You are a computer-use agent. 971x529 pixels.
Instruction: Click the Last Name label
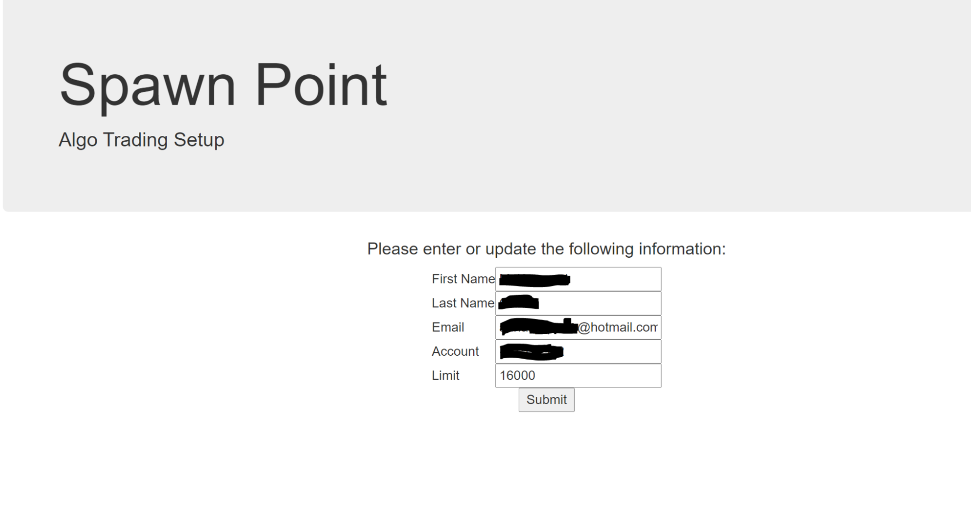click(x=463, y=303)
